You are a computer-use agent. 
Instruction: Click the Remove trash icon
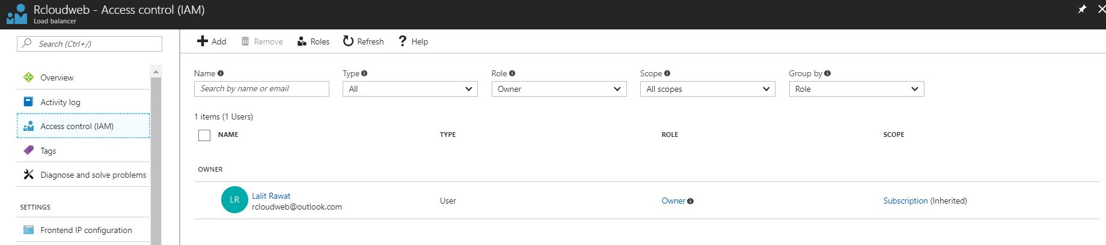coord(245,41)
